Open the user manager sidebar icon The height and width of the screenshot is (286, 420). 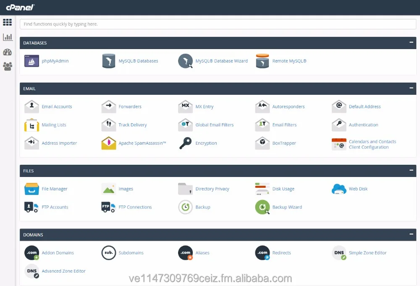point(8,66)
